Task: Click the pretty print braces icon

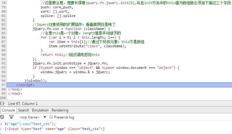Action: (2, 103)
